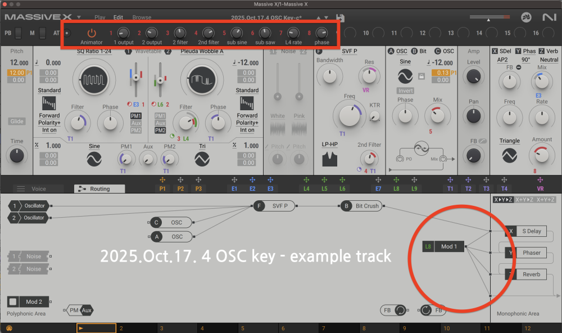The width and height of the screenshot is (562, 333).
Task: Open the Voice tab
Action: [38, 189]
